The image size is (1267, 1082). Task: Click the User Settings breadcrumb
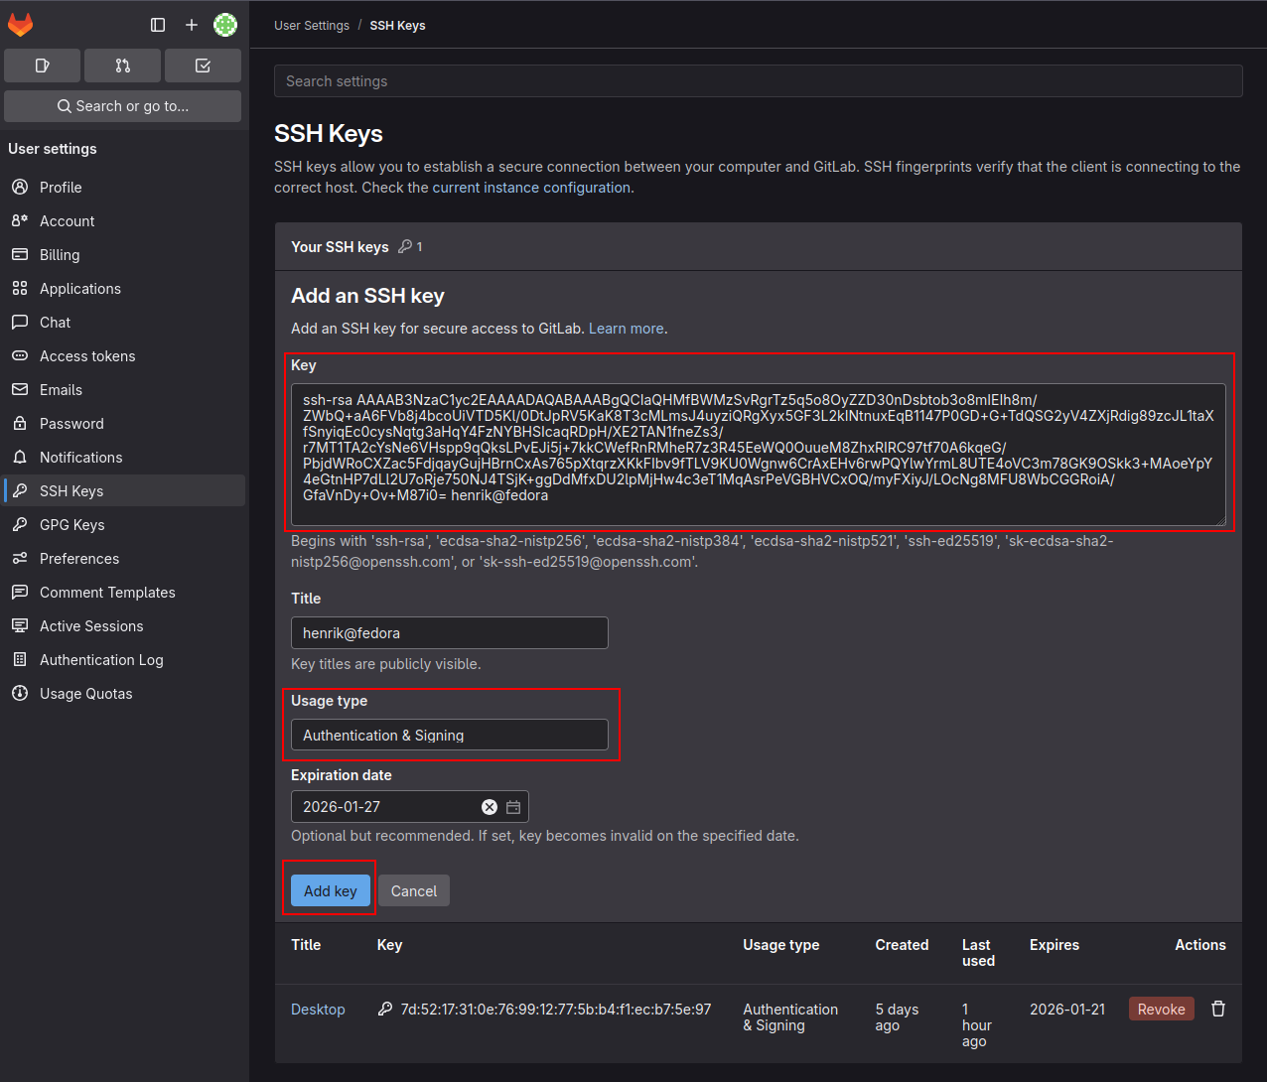pyautogui.click(x=312, y=25)
